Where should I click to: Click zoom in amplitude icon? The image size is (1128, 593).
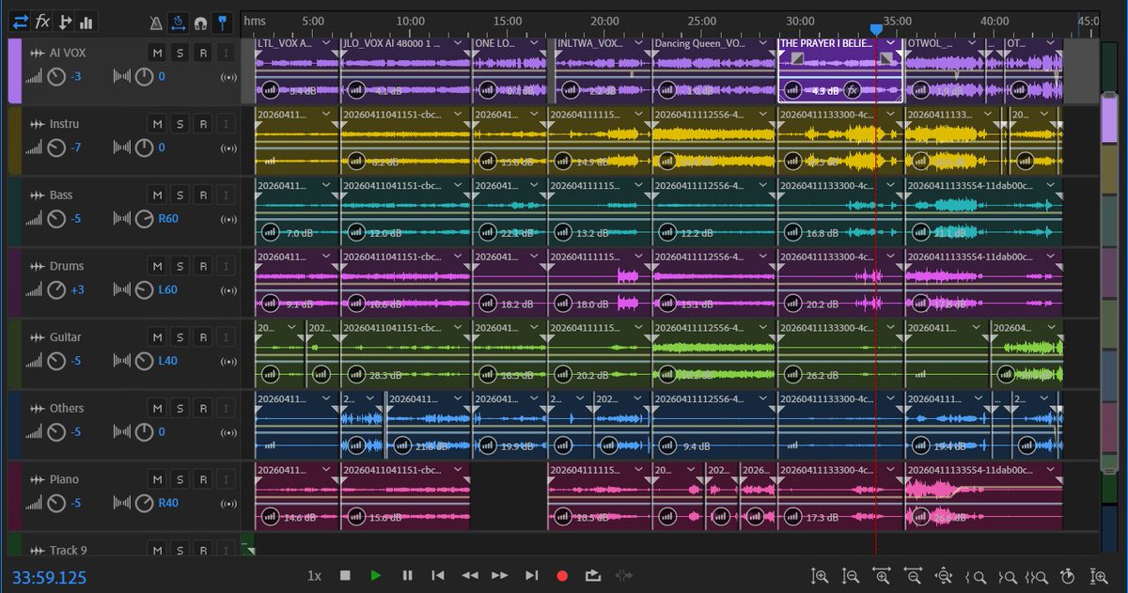tap(820, 576)
